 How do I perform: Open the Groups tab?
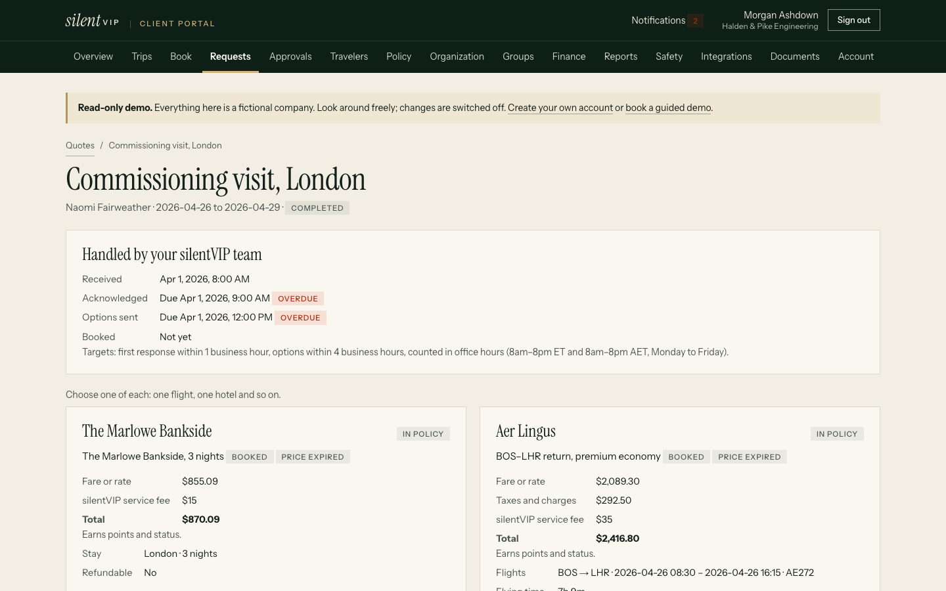tap(518, 56)
